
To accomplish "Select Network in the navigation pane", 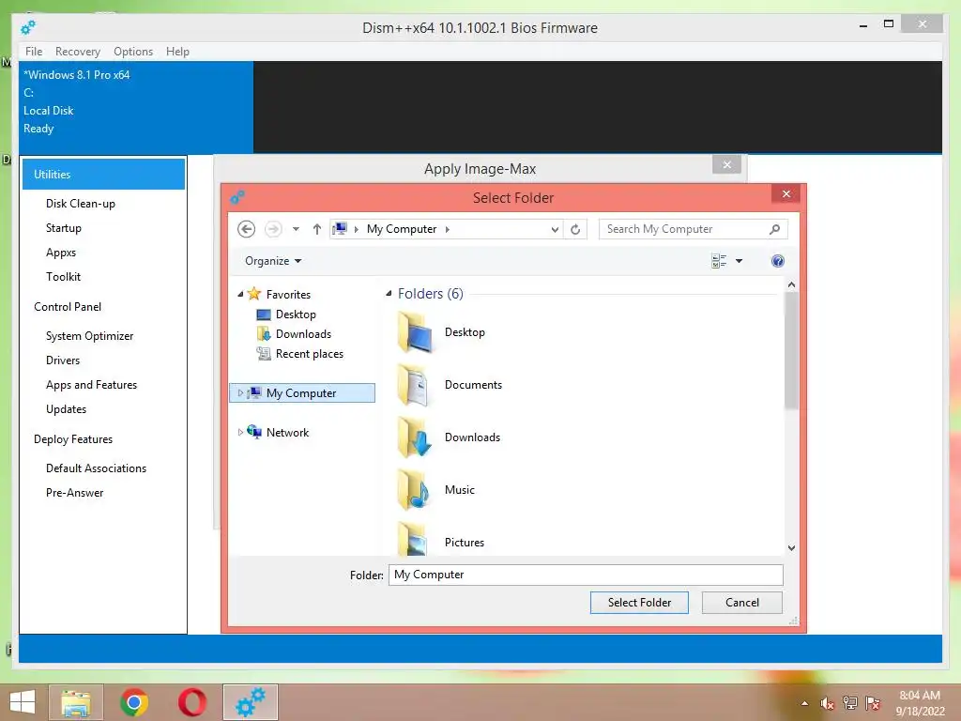I will tap(287, 432).
